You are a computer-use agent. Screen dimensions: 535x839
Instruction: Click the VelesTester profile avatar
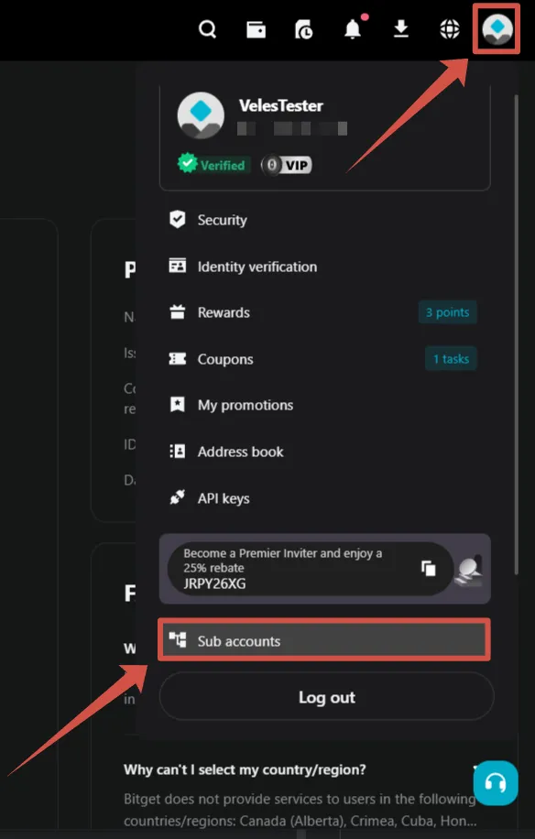point(201,115)
